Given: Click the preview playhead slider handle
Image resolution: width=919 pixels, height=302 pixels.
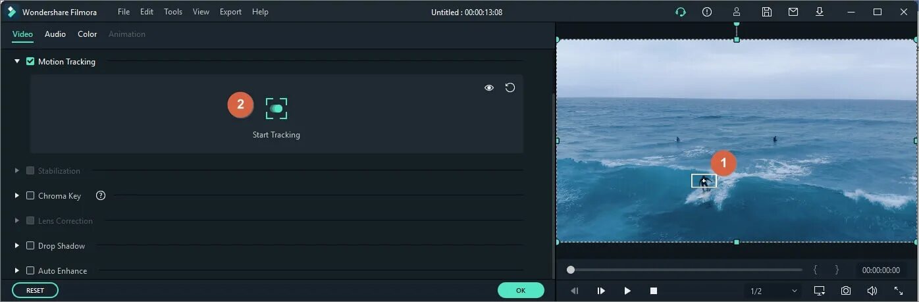Looking at the screenshot, I should [571, 270].
